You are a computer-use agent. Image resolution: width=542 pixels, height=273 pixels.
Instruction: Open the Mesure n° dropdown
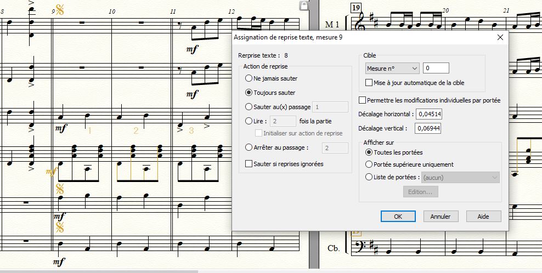pos(392,68)
